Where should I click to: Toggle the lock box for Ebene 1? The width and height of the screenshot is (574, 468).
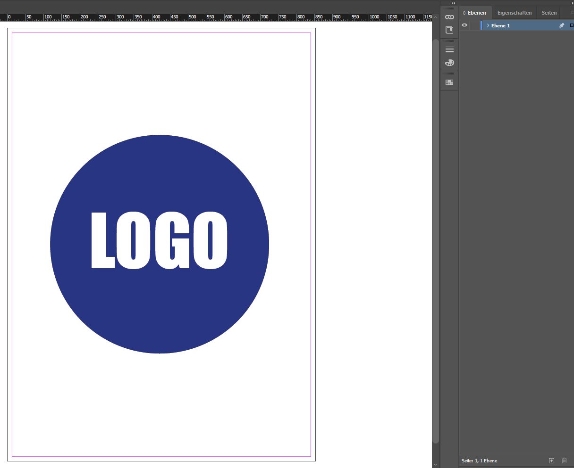474,25
